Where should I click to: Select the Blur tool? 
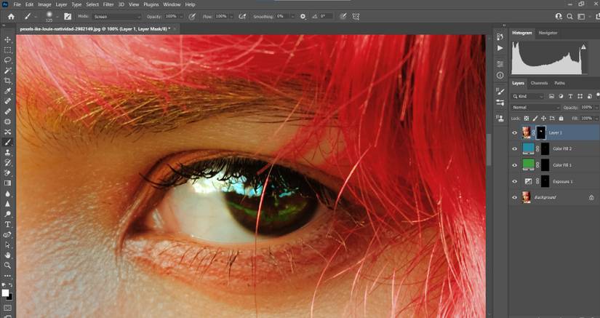[x=8, y=194]
